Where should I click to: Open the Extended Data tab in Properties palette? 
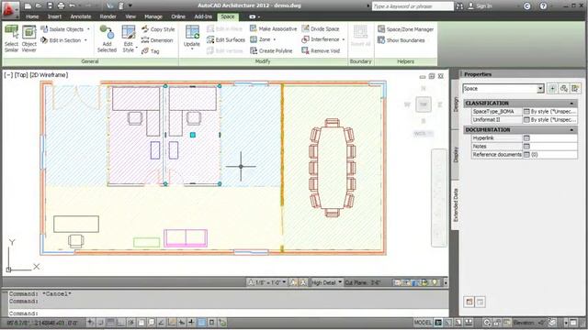coord(456,205)
